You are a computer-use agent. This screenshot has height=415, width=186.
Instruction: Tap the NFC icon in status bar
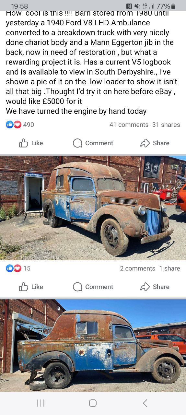click(x=129, y=6)
